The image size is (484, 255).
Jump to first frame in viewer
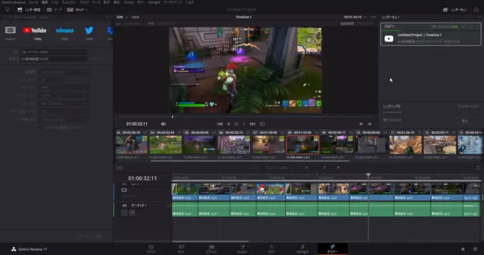pyautogui.click(x=220, y=124)
